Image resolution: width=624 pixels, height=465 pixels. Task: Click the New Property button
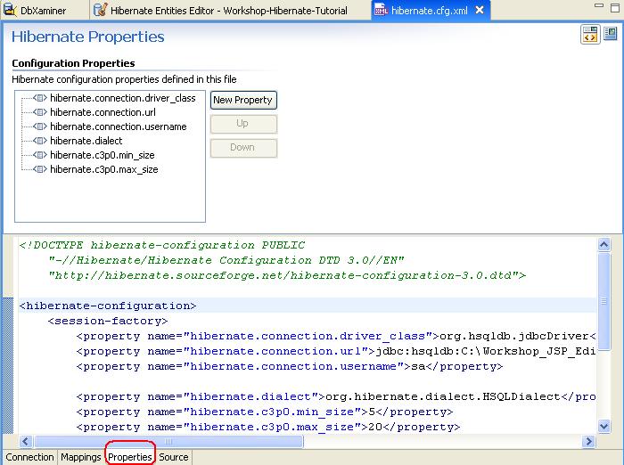tap(243, 100)
